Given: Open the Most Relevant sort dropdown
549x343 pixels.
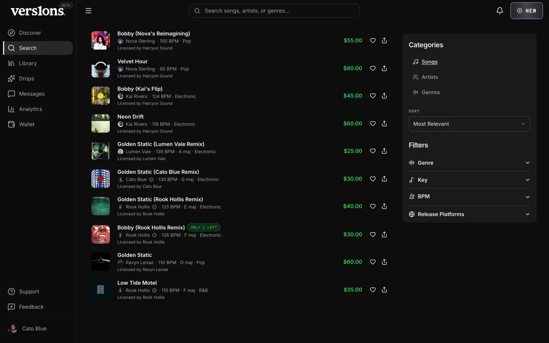Looking at the screenshot, I should pyautogui.click(x=470, y=124).
